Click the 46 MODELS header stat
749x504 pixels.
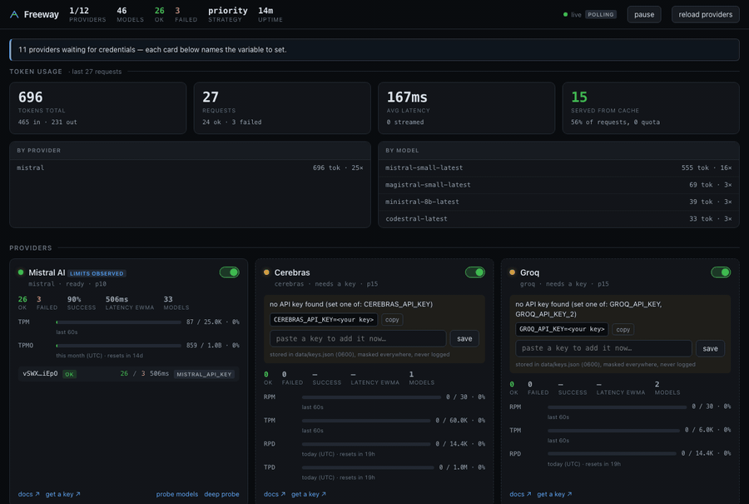coord(130,14)
